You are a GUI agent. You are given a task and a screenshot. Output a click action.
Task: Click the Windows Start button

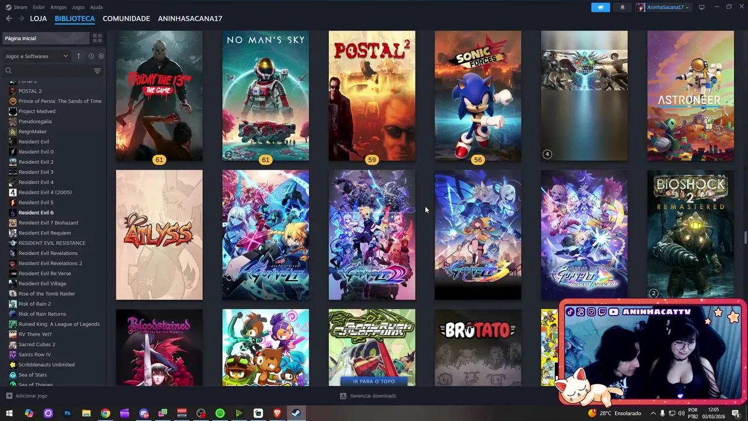tap(9, 413)
